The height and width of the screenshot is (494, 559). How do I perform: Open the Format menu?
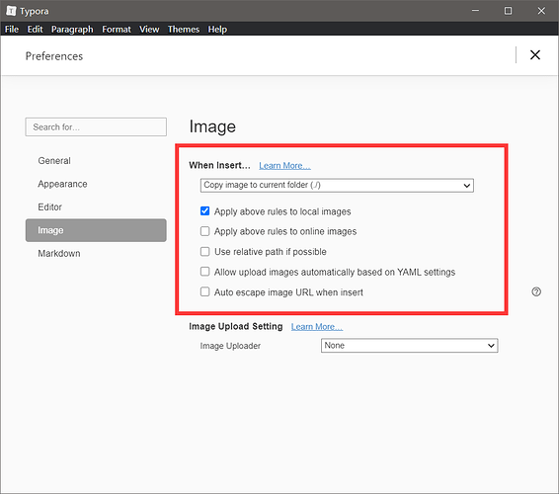tap(117, 30)
